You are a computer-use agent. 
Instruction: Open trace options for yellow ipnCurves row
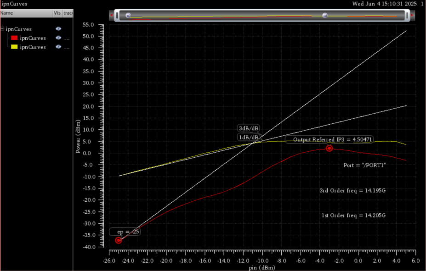[x=67, y=48]
